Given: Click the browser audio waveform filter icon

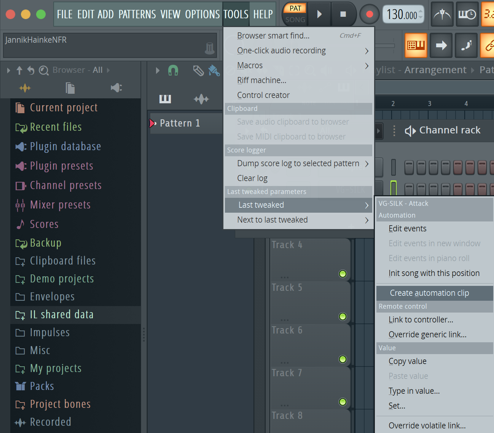Looking at the screenshot, I should pos(25,88).
